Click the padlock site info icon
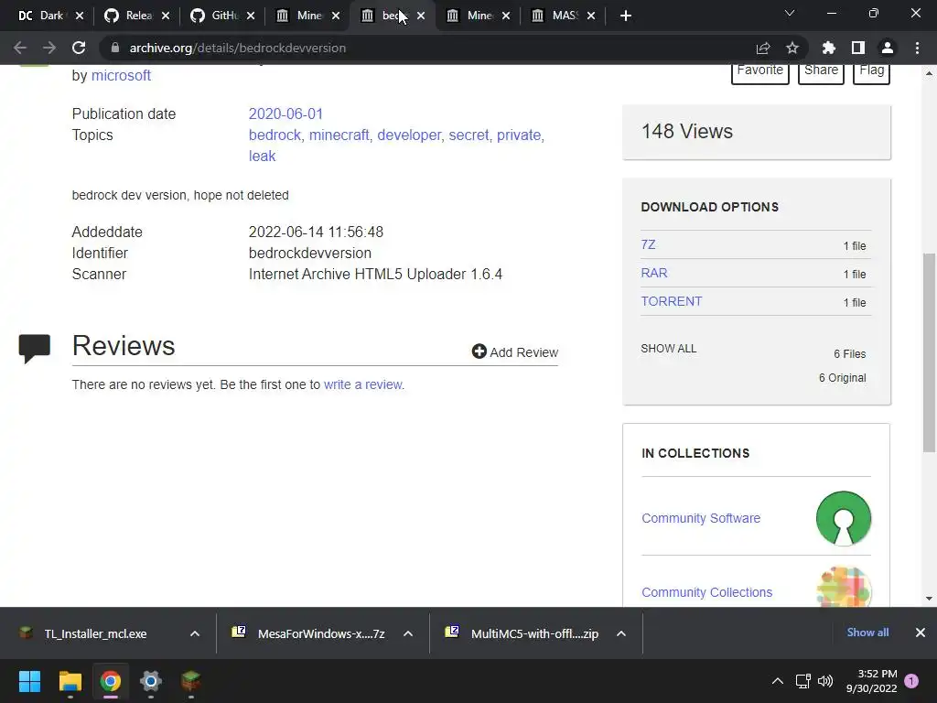Image resolution: width=937 pixels, height=703 pixels. [x=114, y=48]
